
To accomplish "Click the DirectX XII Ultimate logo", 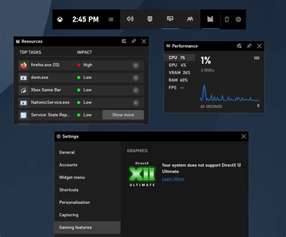I will pyautogui.click(x=142, y=174).
